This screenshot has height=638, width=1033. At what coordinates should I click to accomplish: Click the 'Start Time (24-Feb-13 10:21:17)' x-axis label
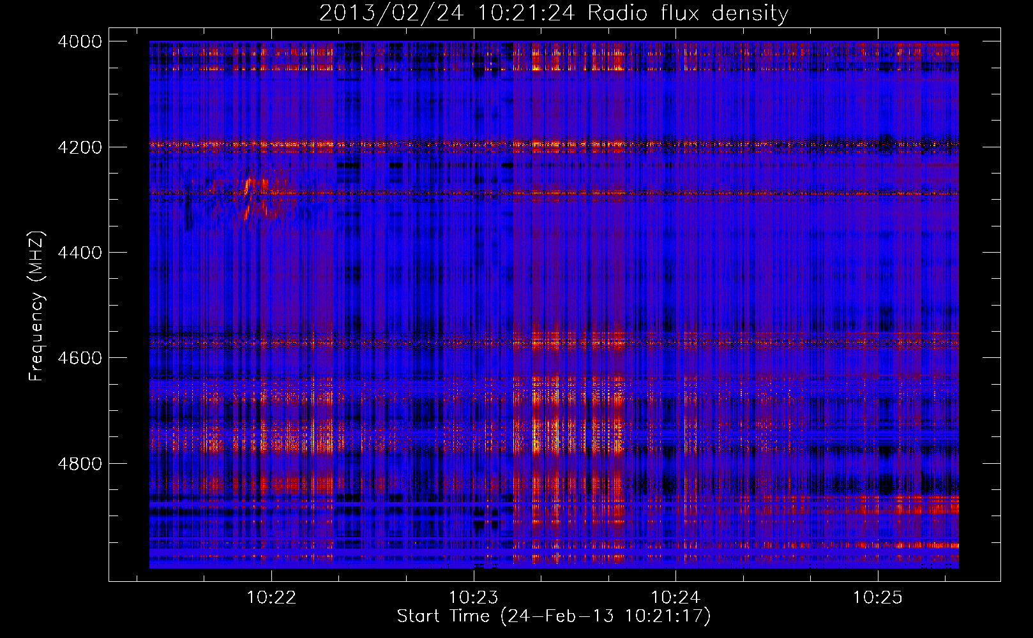pyautogui.click(x=554, y=616)
